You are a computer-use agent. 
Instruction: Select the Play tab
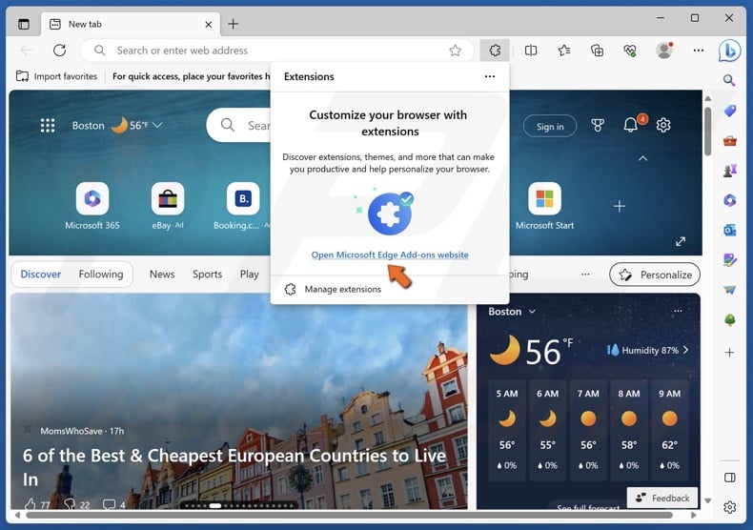(249, 275)
